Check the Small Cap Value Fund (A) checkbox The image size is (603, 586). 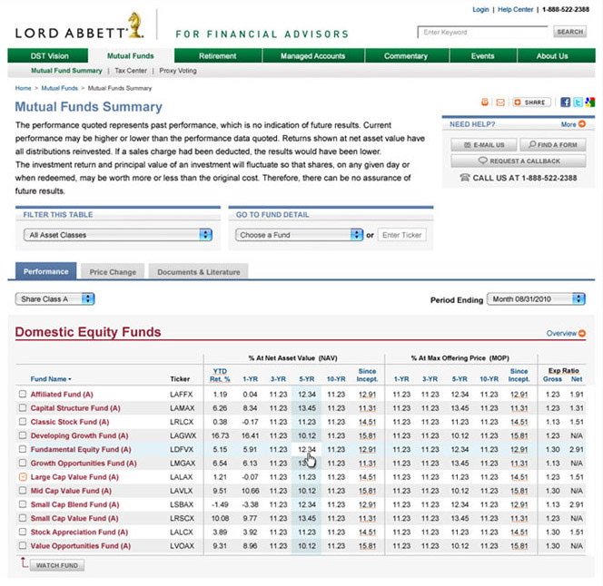pyautogui.click(x=23, y=518)
